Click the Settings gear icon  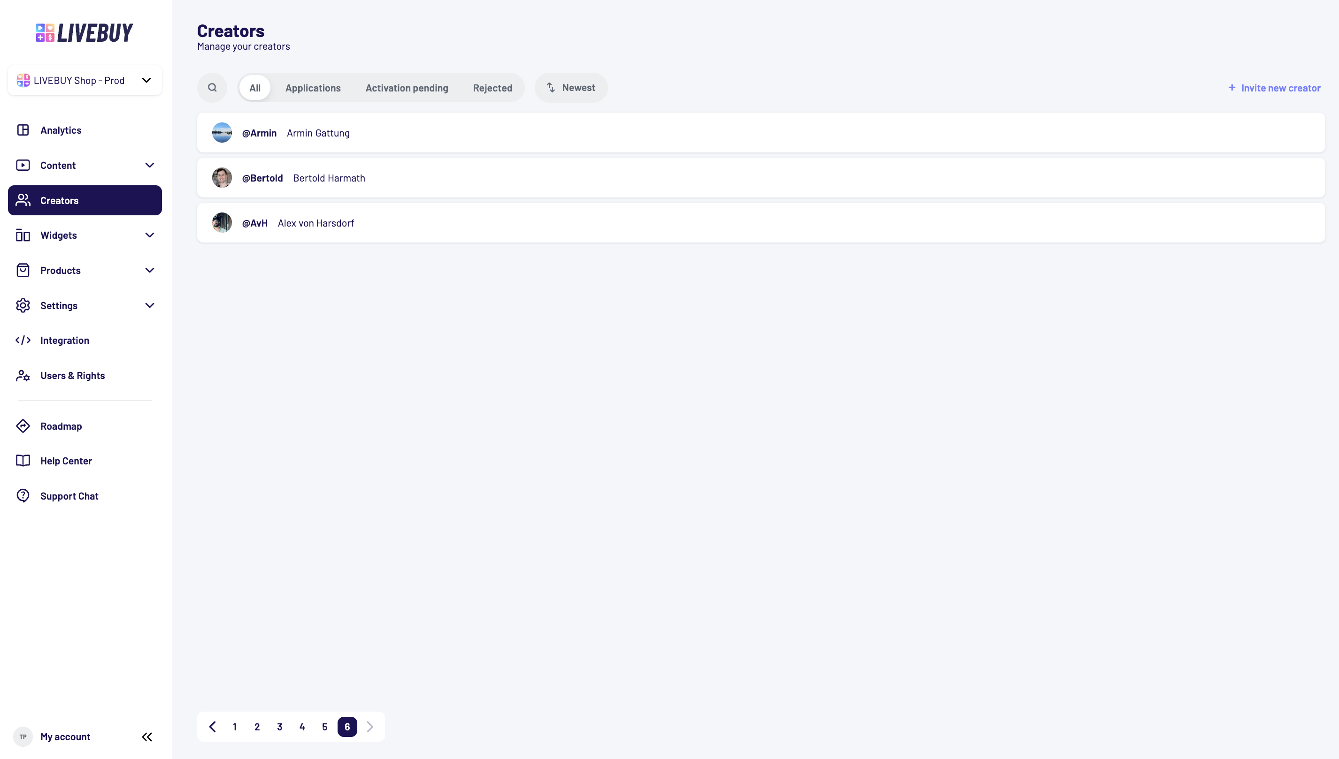click(23, 305)
